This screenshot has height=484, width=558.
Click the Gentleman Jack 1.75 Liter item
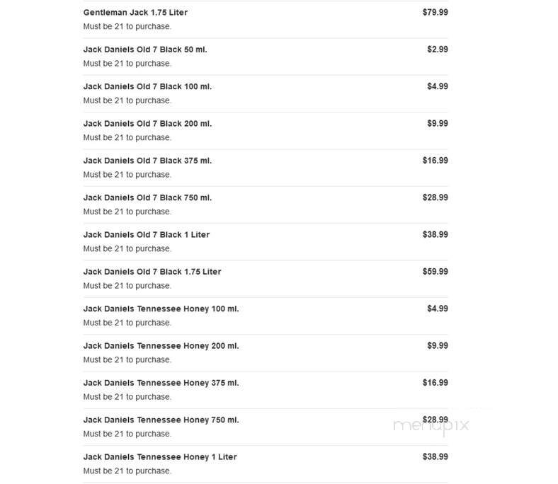(x=135, y=13)
